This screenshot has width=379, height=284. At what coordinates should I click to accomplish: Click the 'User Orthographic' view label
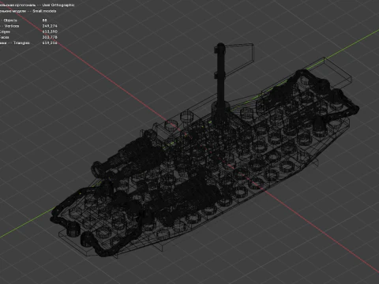point(58,5)
